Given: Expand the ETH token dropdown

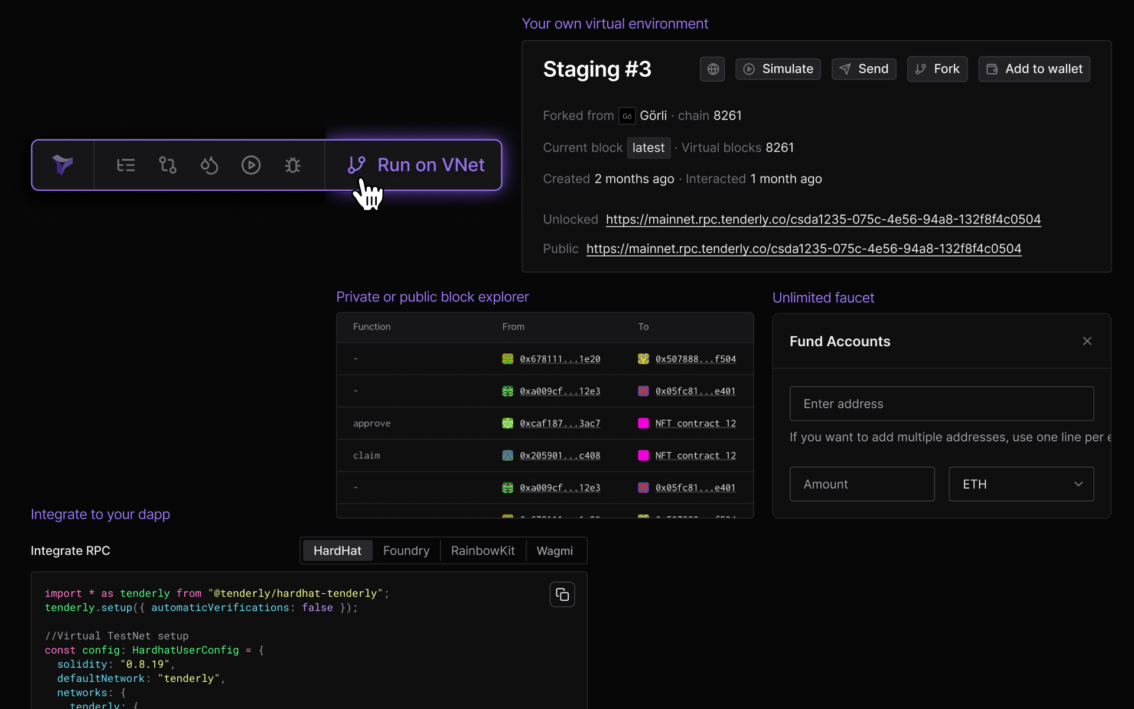Looking at the screenshot, I should (1021, 484).
